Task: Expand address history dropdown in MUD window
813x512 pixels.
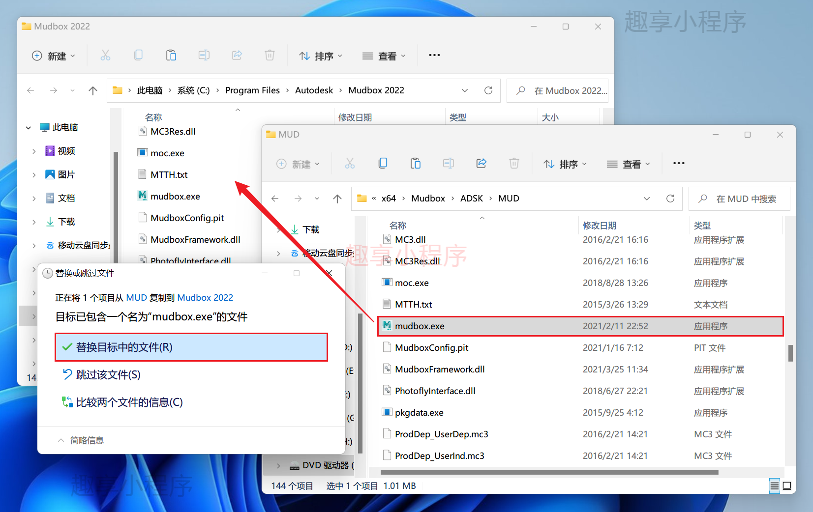Action: (647, 199)
